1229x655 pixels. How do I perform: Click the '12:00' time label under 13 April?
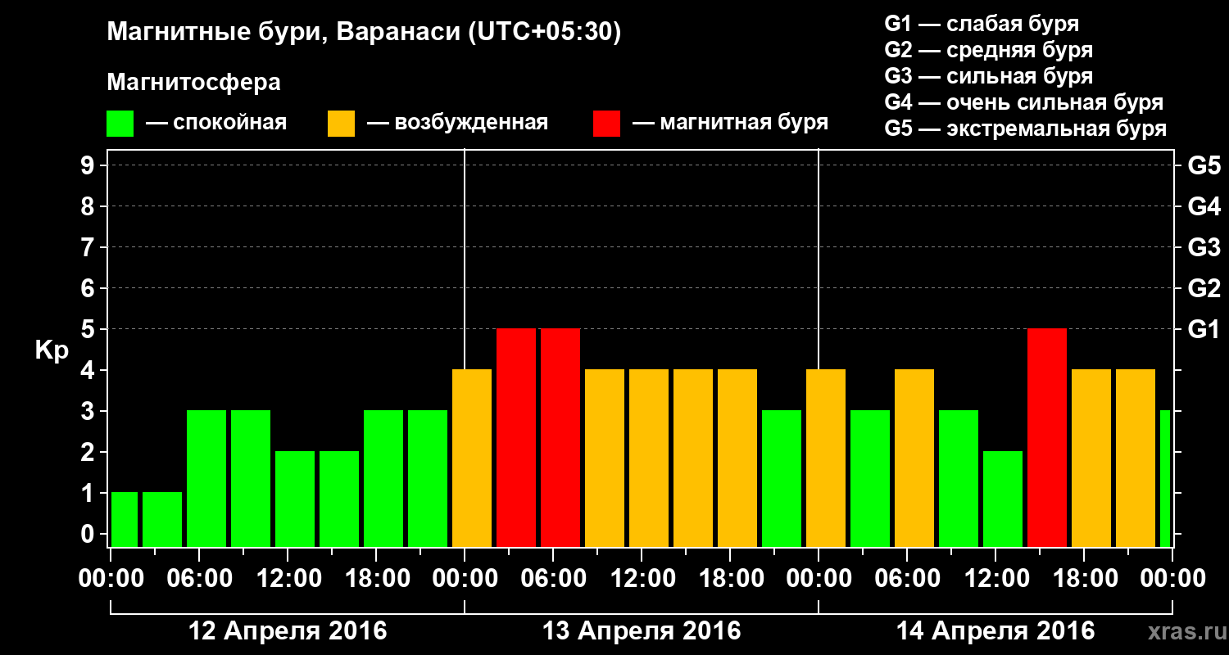tap(642, 579)
